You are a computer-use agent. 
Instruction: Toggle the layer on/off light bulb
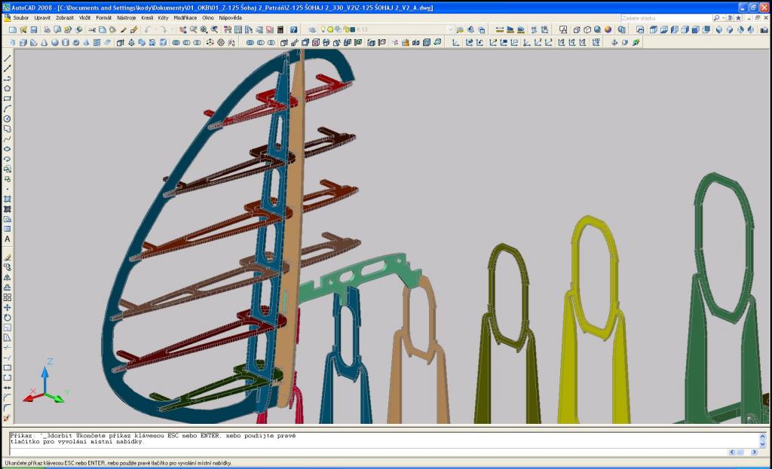323,29
